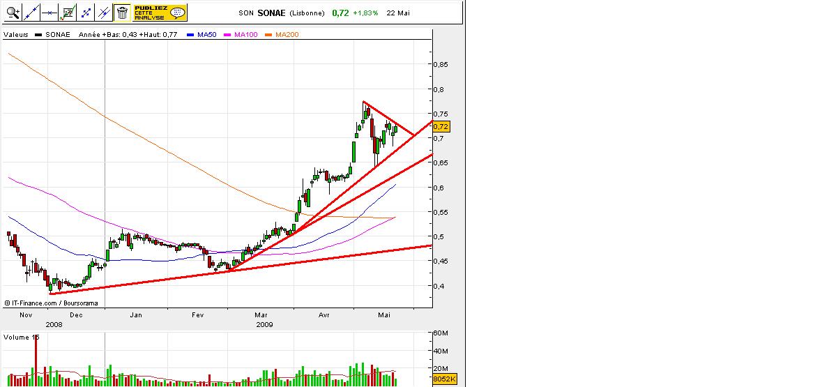Select the horizontal line tool

point(49,13)
